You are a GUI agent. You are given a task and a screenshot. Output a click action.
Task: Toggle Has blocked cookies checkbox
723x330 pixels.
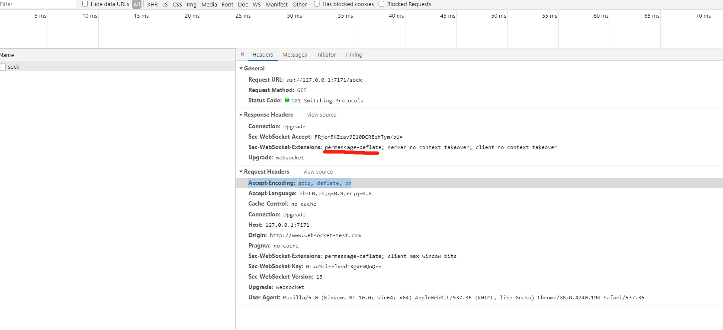pos(317,4)
